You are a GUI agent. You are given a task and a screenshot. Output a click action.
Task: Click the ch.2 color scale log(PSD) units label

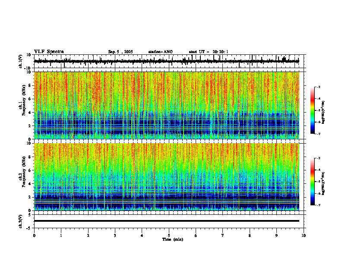pos(323,183)
